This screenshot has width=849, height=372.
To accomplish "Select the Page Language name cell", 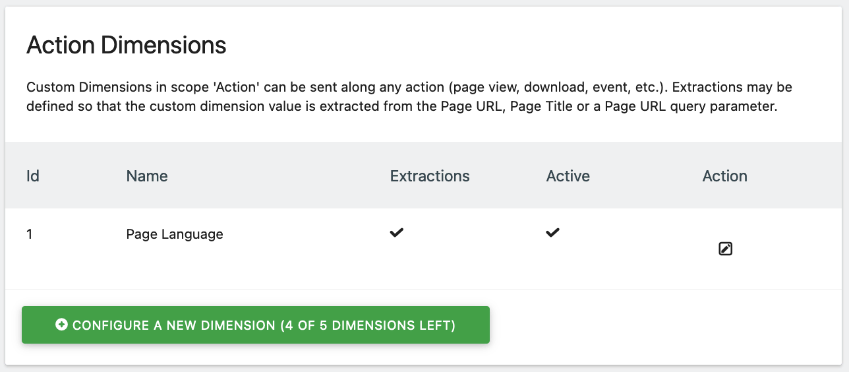I will pyautogui.click(x=175, y=234).
